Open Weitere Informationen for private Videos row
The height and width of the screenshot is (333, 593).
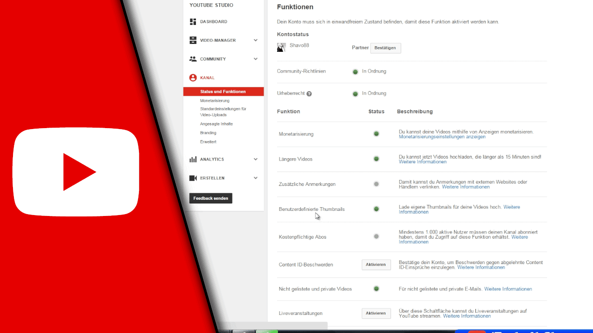coord(508,289)
